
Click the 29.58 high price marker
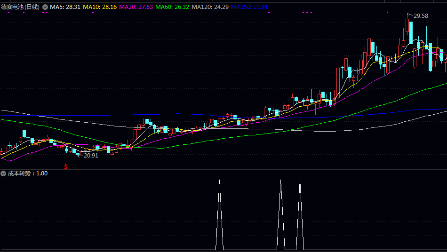point(421,16)
